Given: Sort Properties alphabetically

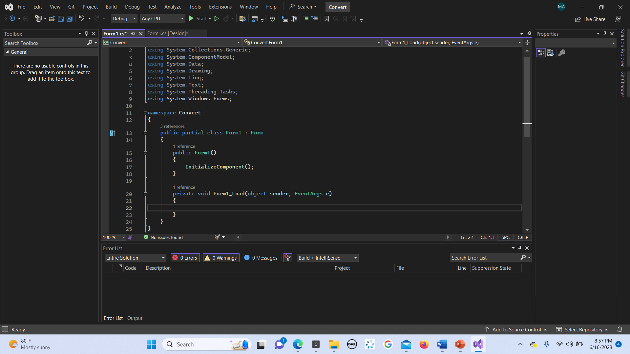Looking at the screenshot, I should [x=550, y=53].
